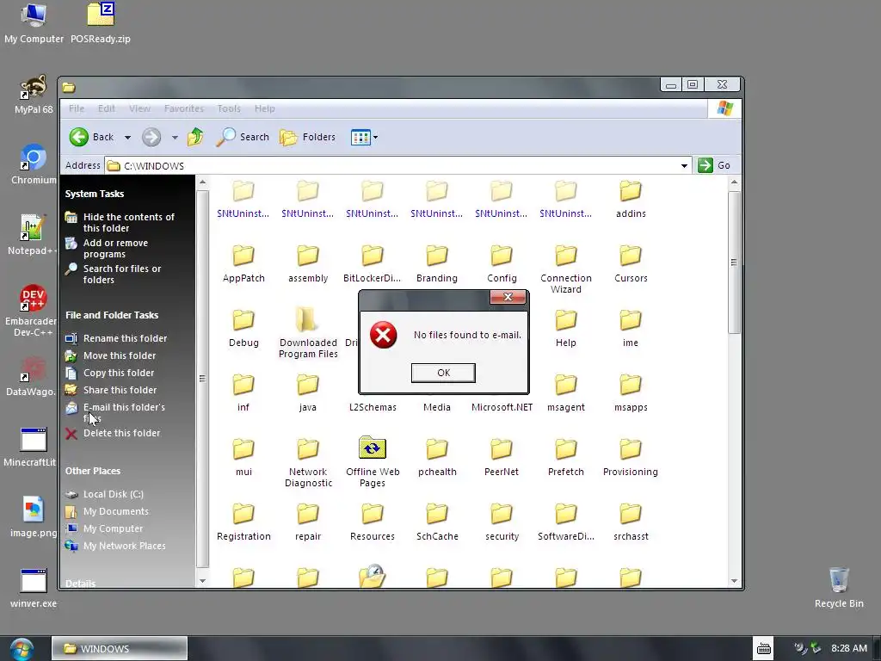Click task pane scrollbar down arrow

pyautogui.click(x=202, y=581)
